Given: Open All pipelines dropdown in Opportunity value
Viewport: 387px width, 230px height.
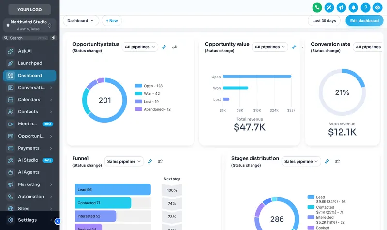Looking at the screenshot, I should (270, 47).
